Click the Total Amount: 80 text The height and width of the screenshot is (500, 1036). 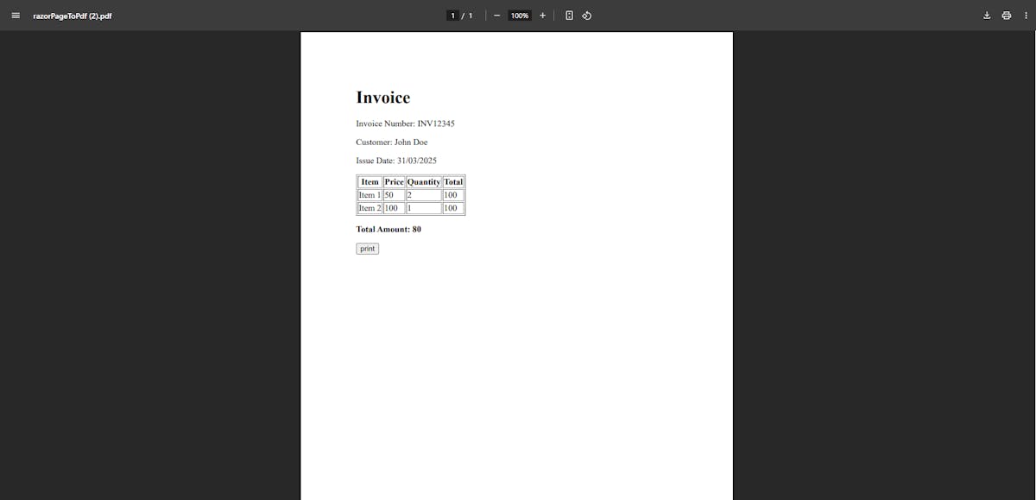pos(388,230)
